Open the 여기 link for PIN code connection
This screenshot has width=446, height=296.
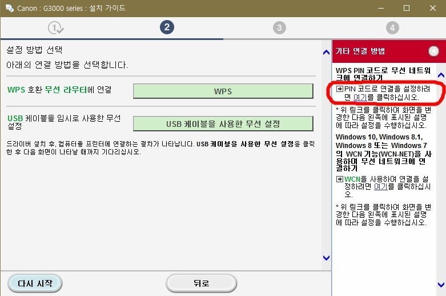(x=360, y=97)
